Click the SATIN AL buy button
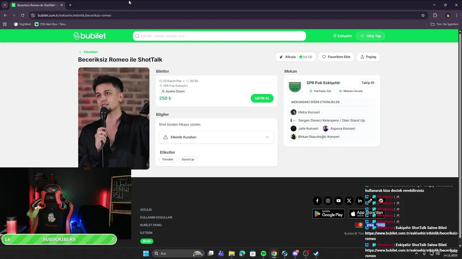462x259 pixels. coord(262,98)
